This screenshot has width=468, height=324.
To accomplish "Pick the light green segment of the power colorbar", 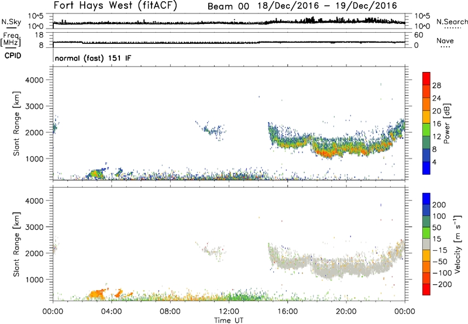I will [426, 130].
